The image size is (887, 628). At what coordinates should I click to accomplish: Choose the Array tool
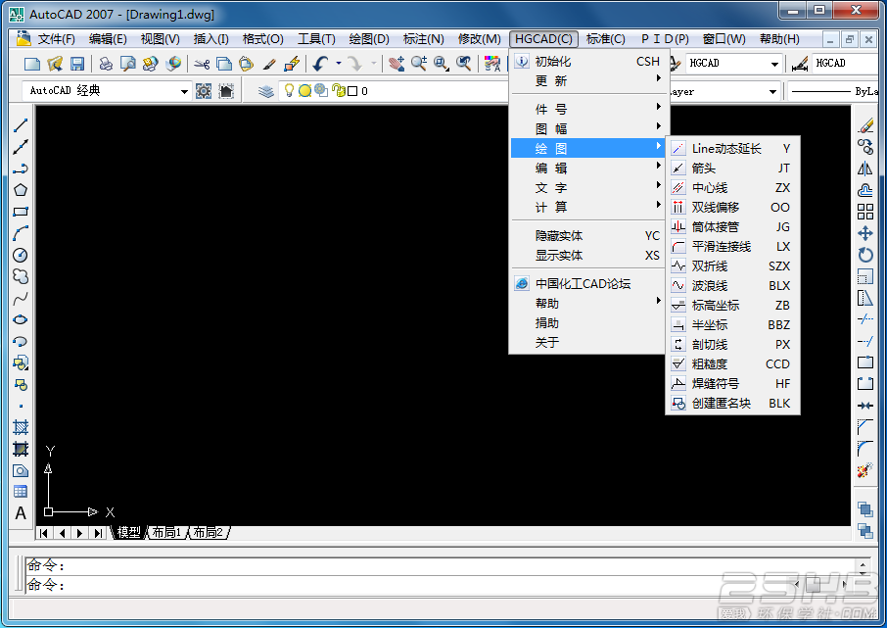tap(864, 212)
